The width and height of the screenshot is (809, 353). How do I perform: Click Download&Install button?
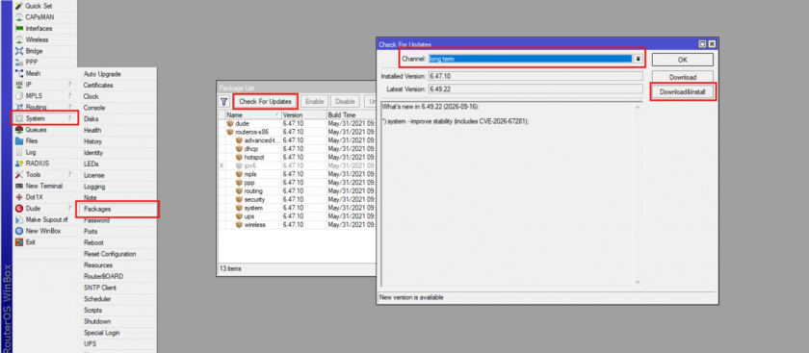(683, 92)
